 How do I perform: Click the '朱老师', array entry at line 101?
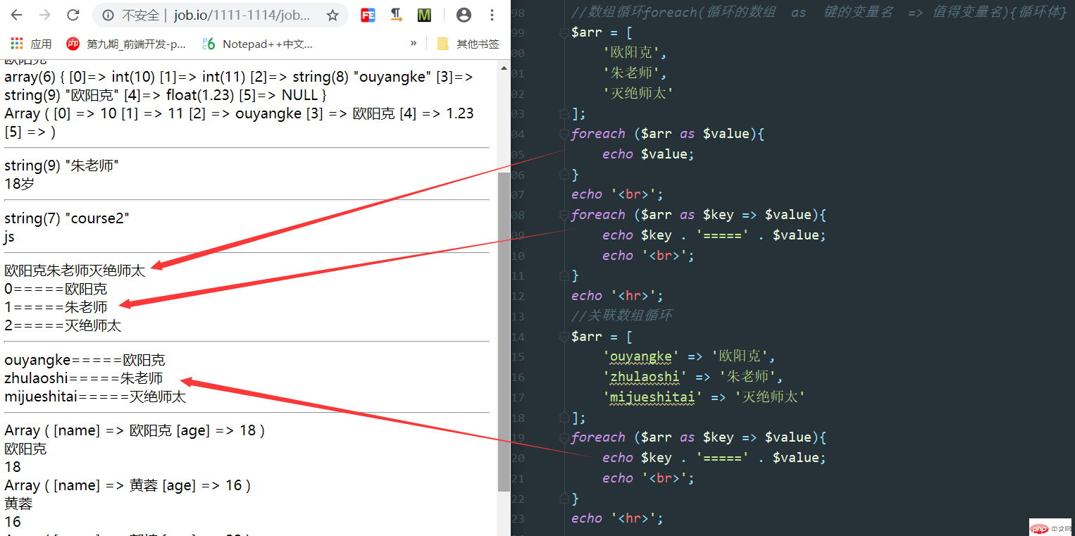[x=635, y=73]
